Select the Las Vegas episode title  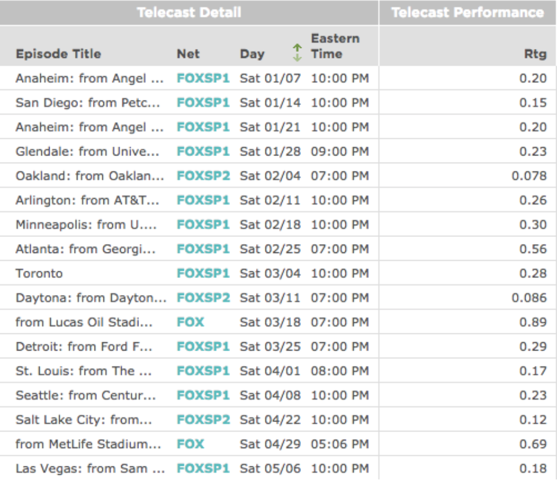click(x=90, y=468)
